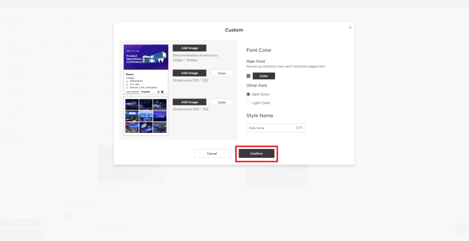This screenshot has height=241, width=469.
Task: Select the Popular tab in the preview
Action: pos(146,92)
